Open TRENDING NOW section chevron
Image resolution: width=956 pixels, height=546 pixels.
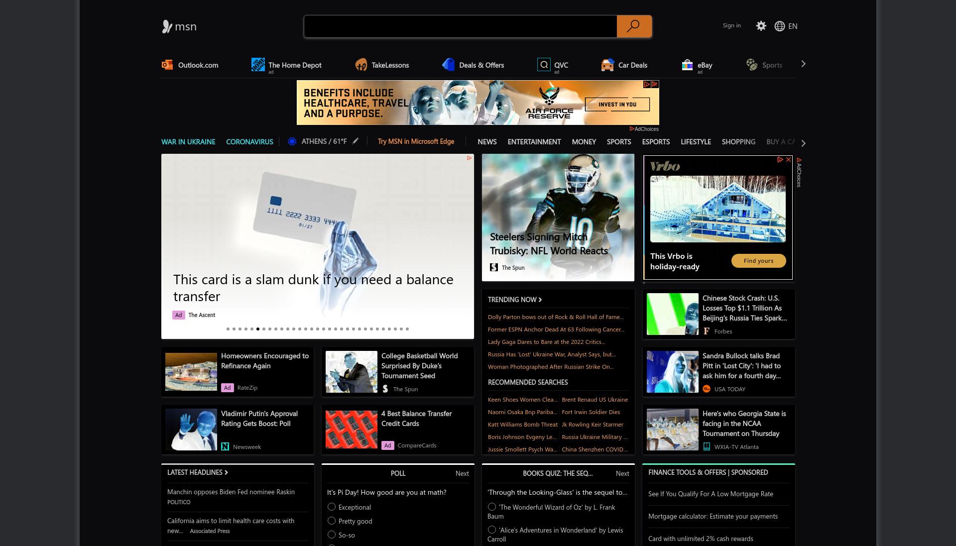tap(540, 300)
